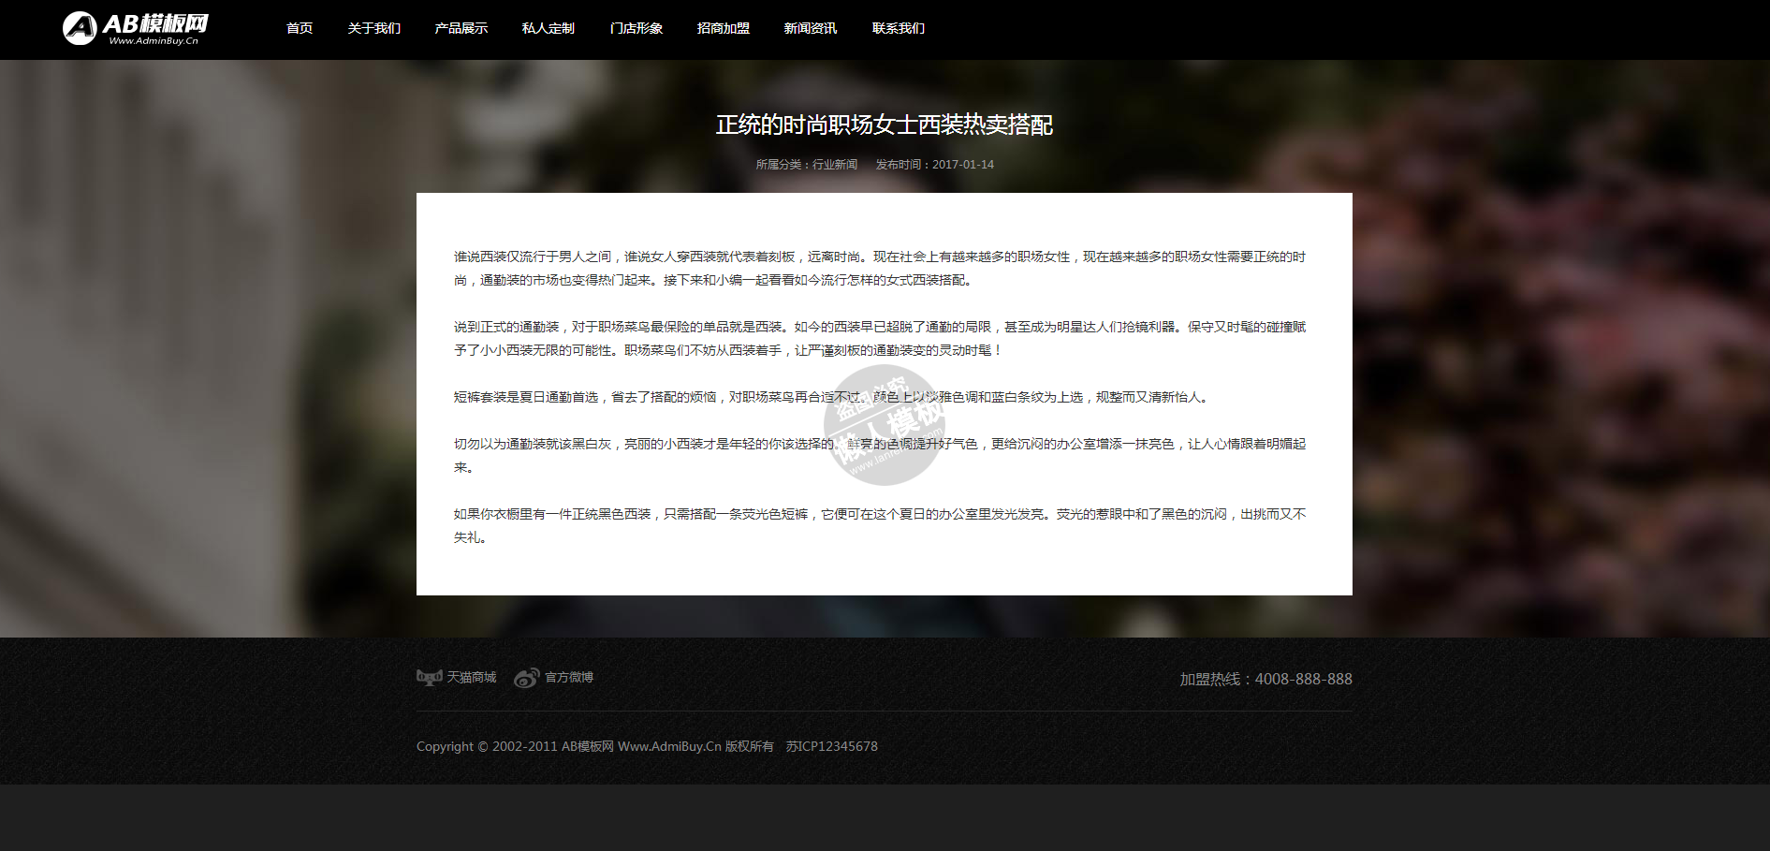Click the 苏ICP12345678 registration text
Image resolution: width=1770 pixels, height=851 pixels.
(831, 746)
